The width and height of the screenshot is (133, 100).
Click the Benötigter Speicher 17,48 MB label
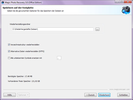click(20, 76)
